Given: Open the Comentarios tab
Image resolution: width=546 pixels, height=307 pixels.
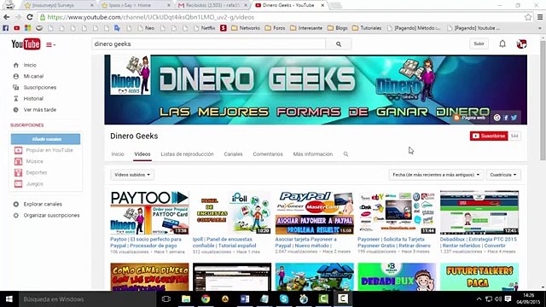Looking at the screenshot, I should 268,153.
